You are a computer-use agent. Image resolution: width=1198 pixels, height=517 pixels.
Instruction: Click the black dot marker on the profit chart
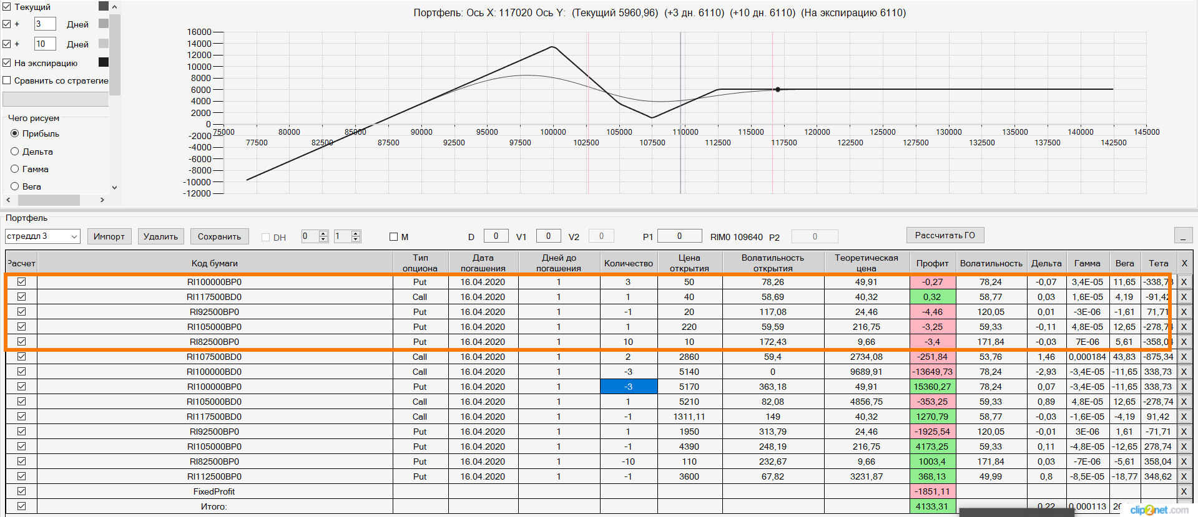(778, 90)
